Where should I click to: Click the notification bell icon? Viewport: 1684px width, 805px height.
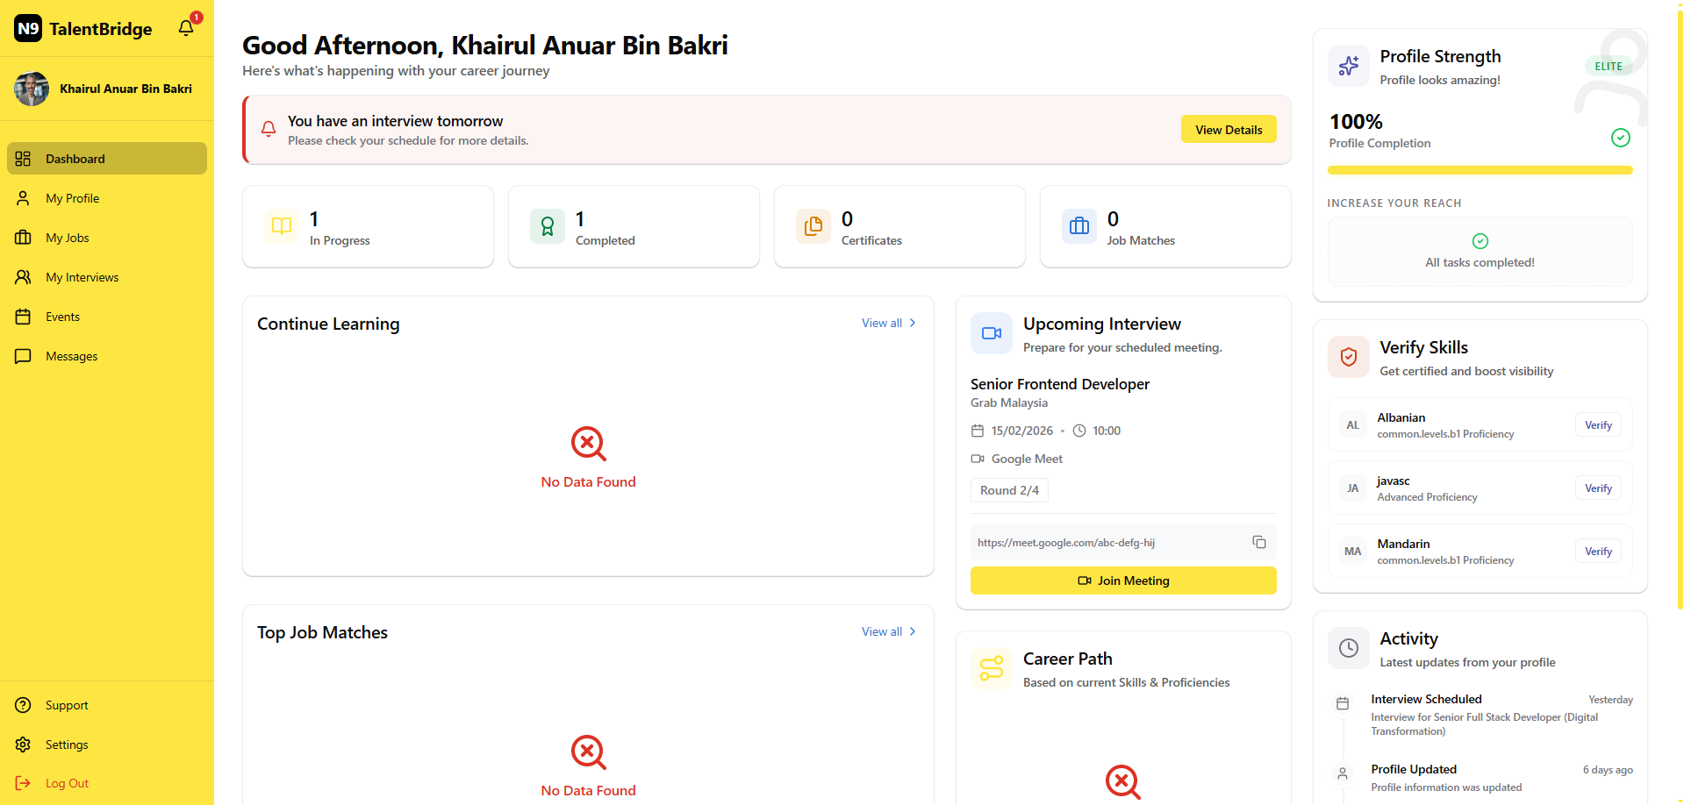click(186, 28)
